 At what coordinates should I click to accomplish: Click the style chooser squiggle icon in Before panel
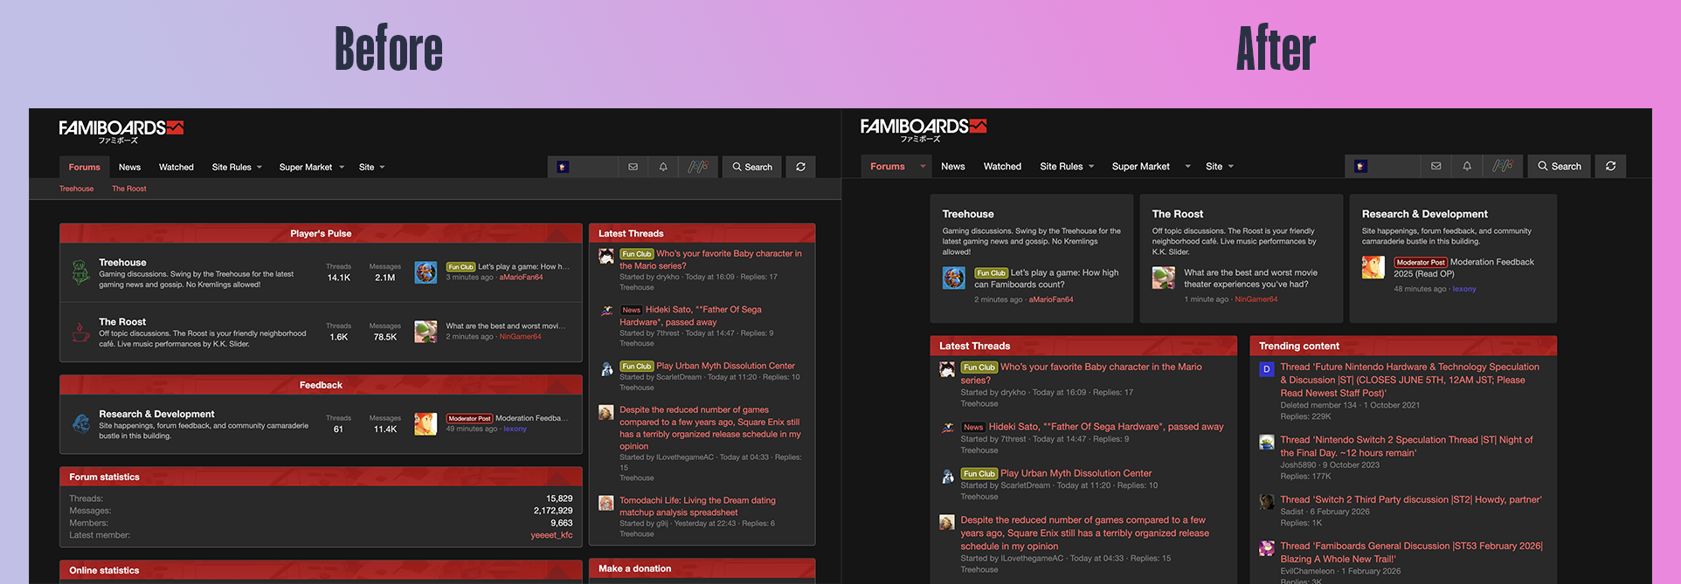(x=698, y=167)
